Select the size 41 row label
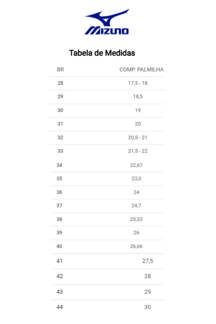Image resolution: width=216 pixels, height=324 pixels. (60, 261)
